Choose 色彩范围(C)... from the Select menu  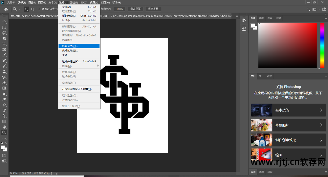pos(79,46)
